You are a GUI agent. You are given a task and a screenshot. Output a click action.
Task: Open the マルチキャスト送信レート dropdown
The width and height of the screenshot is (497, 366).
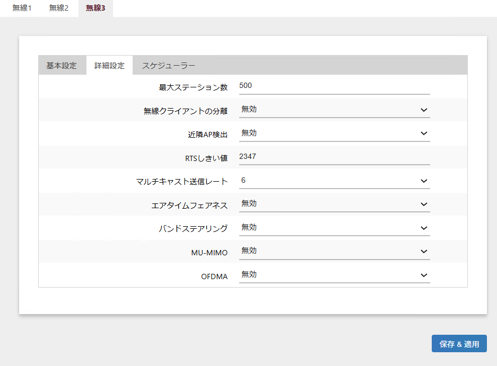tap(334, 181)
